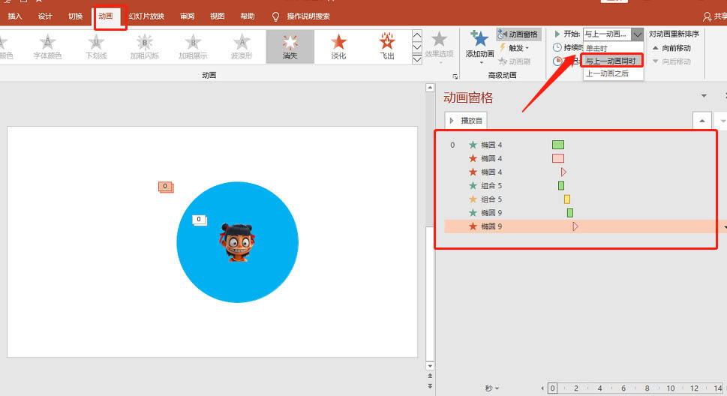Viewport: 727px width, 396px height.
Task: Open the 触发 trigger dropdown
Action: tap(514, 48)
